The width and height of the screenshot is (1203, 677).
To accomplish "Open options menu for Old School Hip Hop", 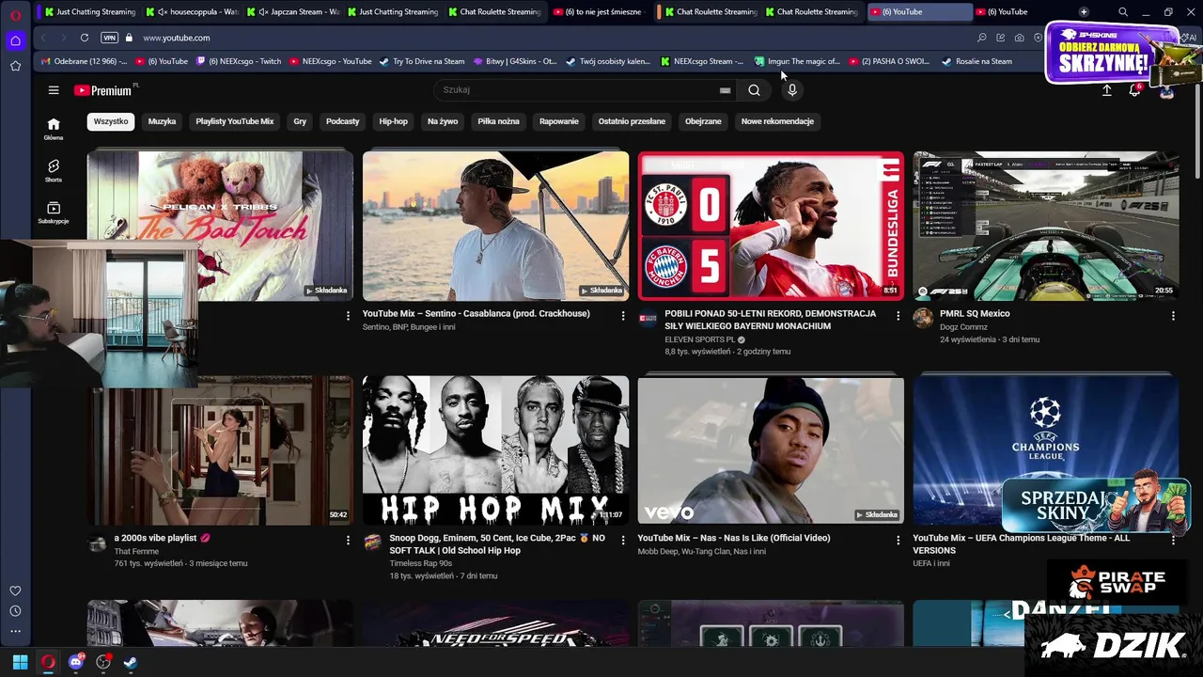I will 622,541.
